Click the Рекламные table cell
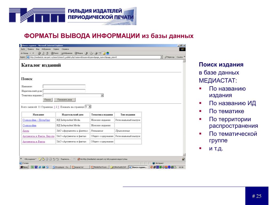Image resolution: width=273 pixels, height=205 pixels. [x=102, y=131]
